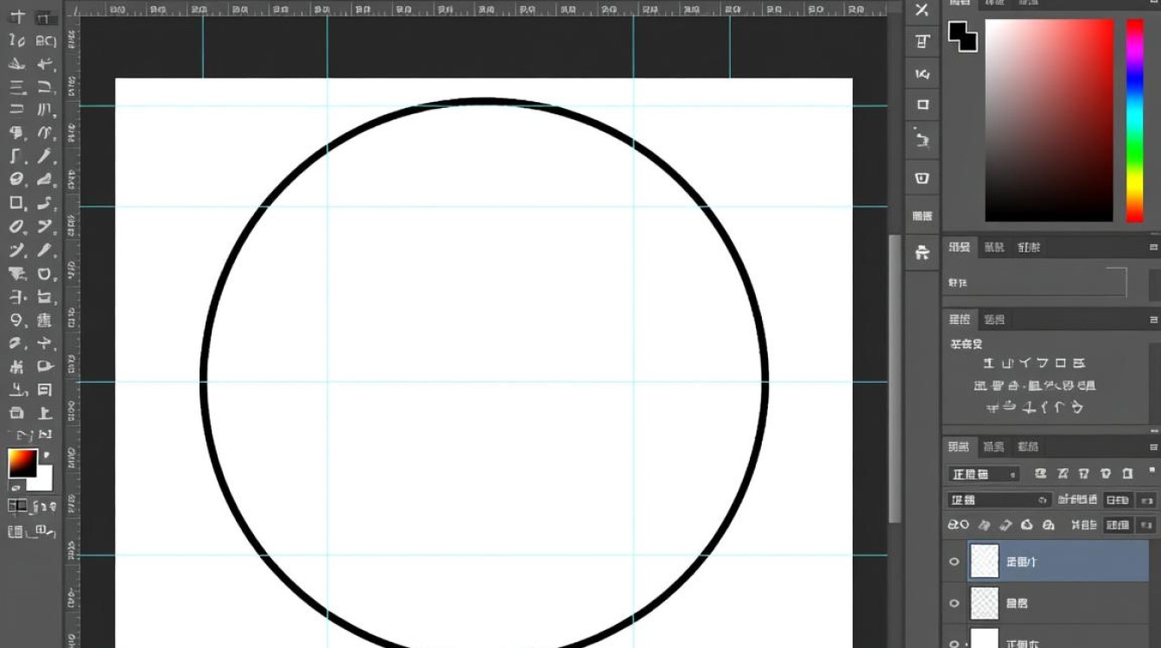This screenshot has width=1161, height=648.
Task: Switch to the second tab of Layers panel group
Action: [993, 447]
